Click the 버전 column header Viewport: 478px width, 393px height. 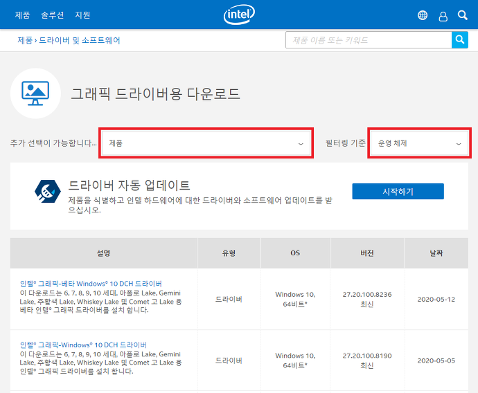click(367, 253)
